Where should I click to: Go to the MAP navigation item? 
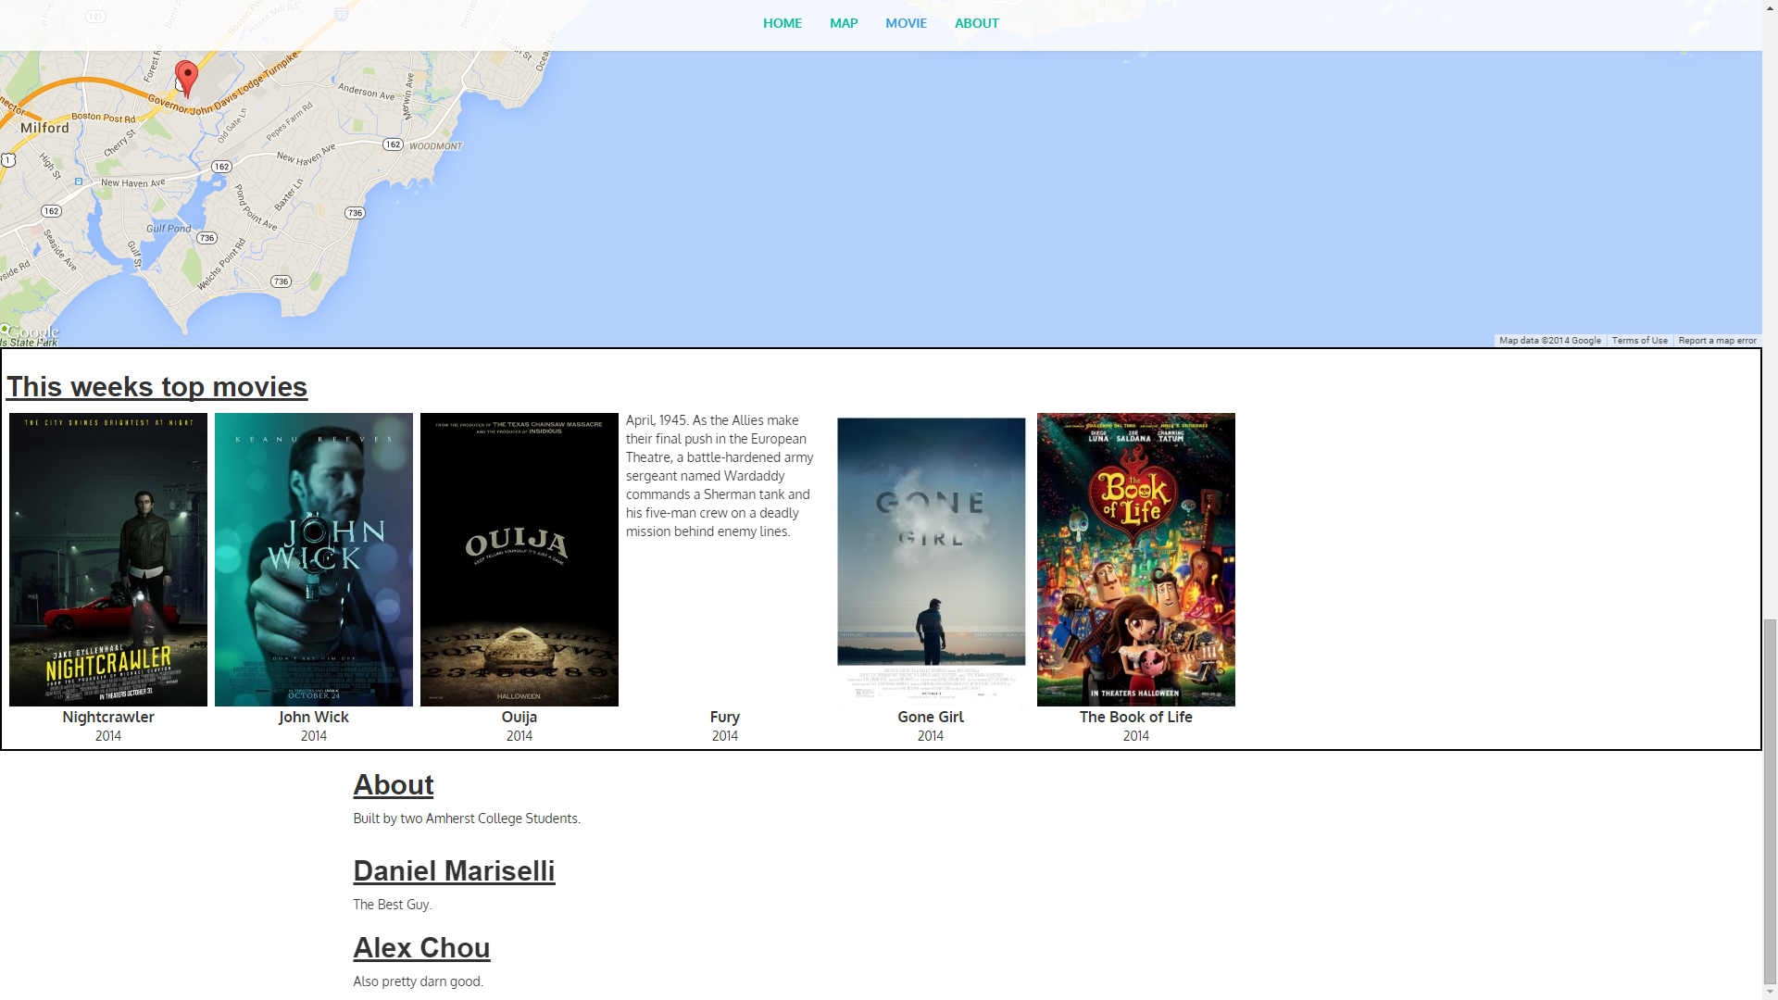point(843,23)
